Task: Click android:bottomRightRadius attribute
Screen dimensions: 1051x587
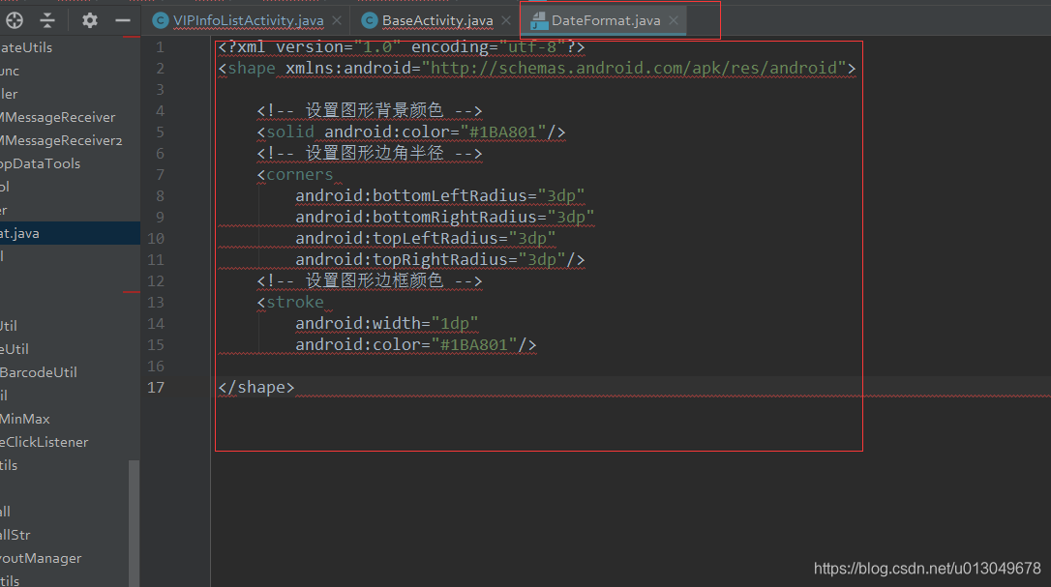Action: click(444, 218)
